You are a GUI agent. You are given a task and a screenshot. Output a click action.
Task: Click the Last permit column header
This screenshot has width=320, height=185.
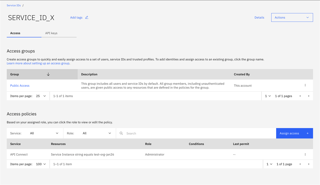241,144
